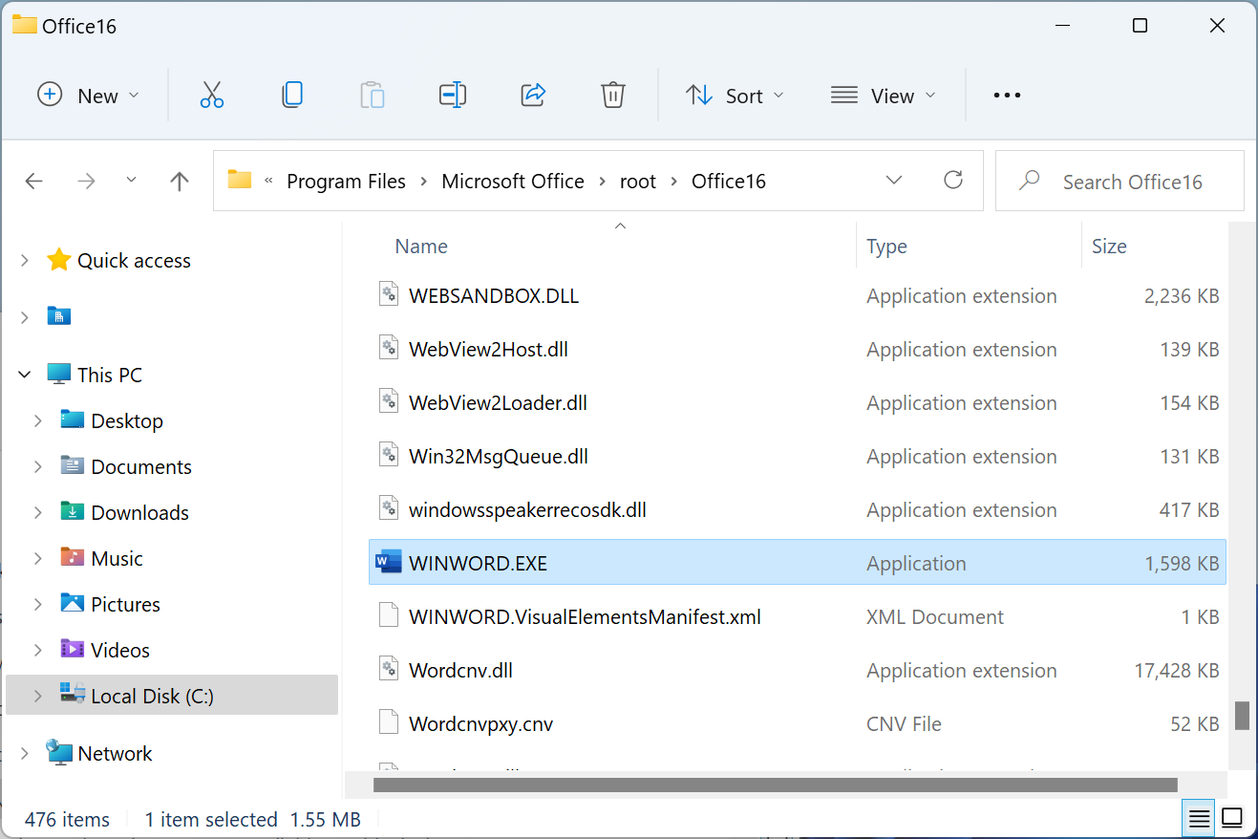This screenshot has width=1258, height=839.
Task: Click the folder icon in address bar
Action: (x=239, y=180)
